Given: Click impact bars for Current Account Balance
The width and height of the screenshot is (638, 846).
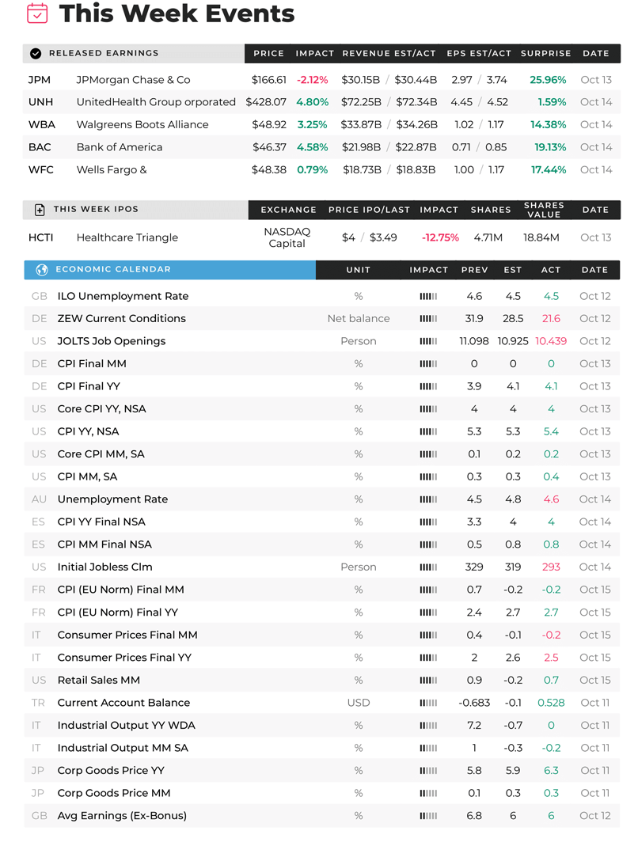Looking at the screenshot, I should tap(428, 703).
